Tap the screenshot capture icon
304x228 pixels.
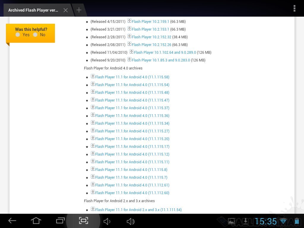pyautogui.click(x=83, y=221)
